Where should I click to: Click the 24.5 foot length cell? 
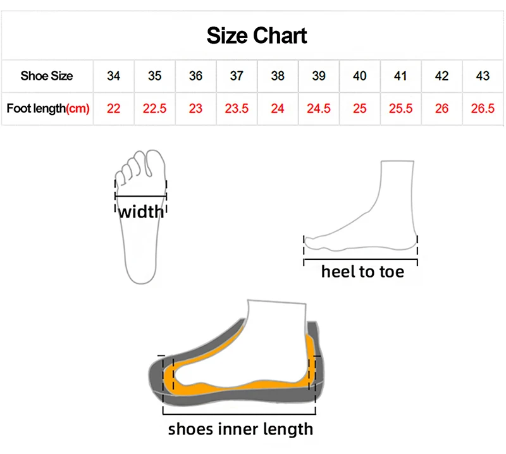click(319, 109)
